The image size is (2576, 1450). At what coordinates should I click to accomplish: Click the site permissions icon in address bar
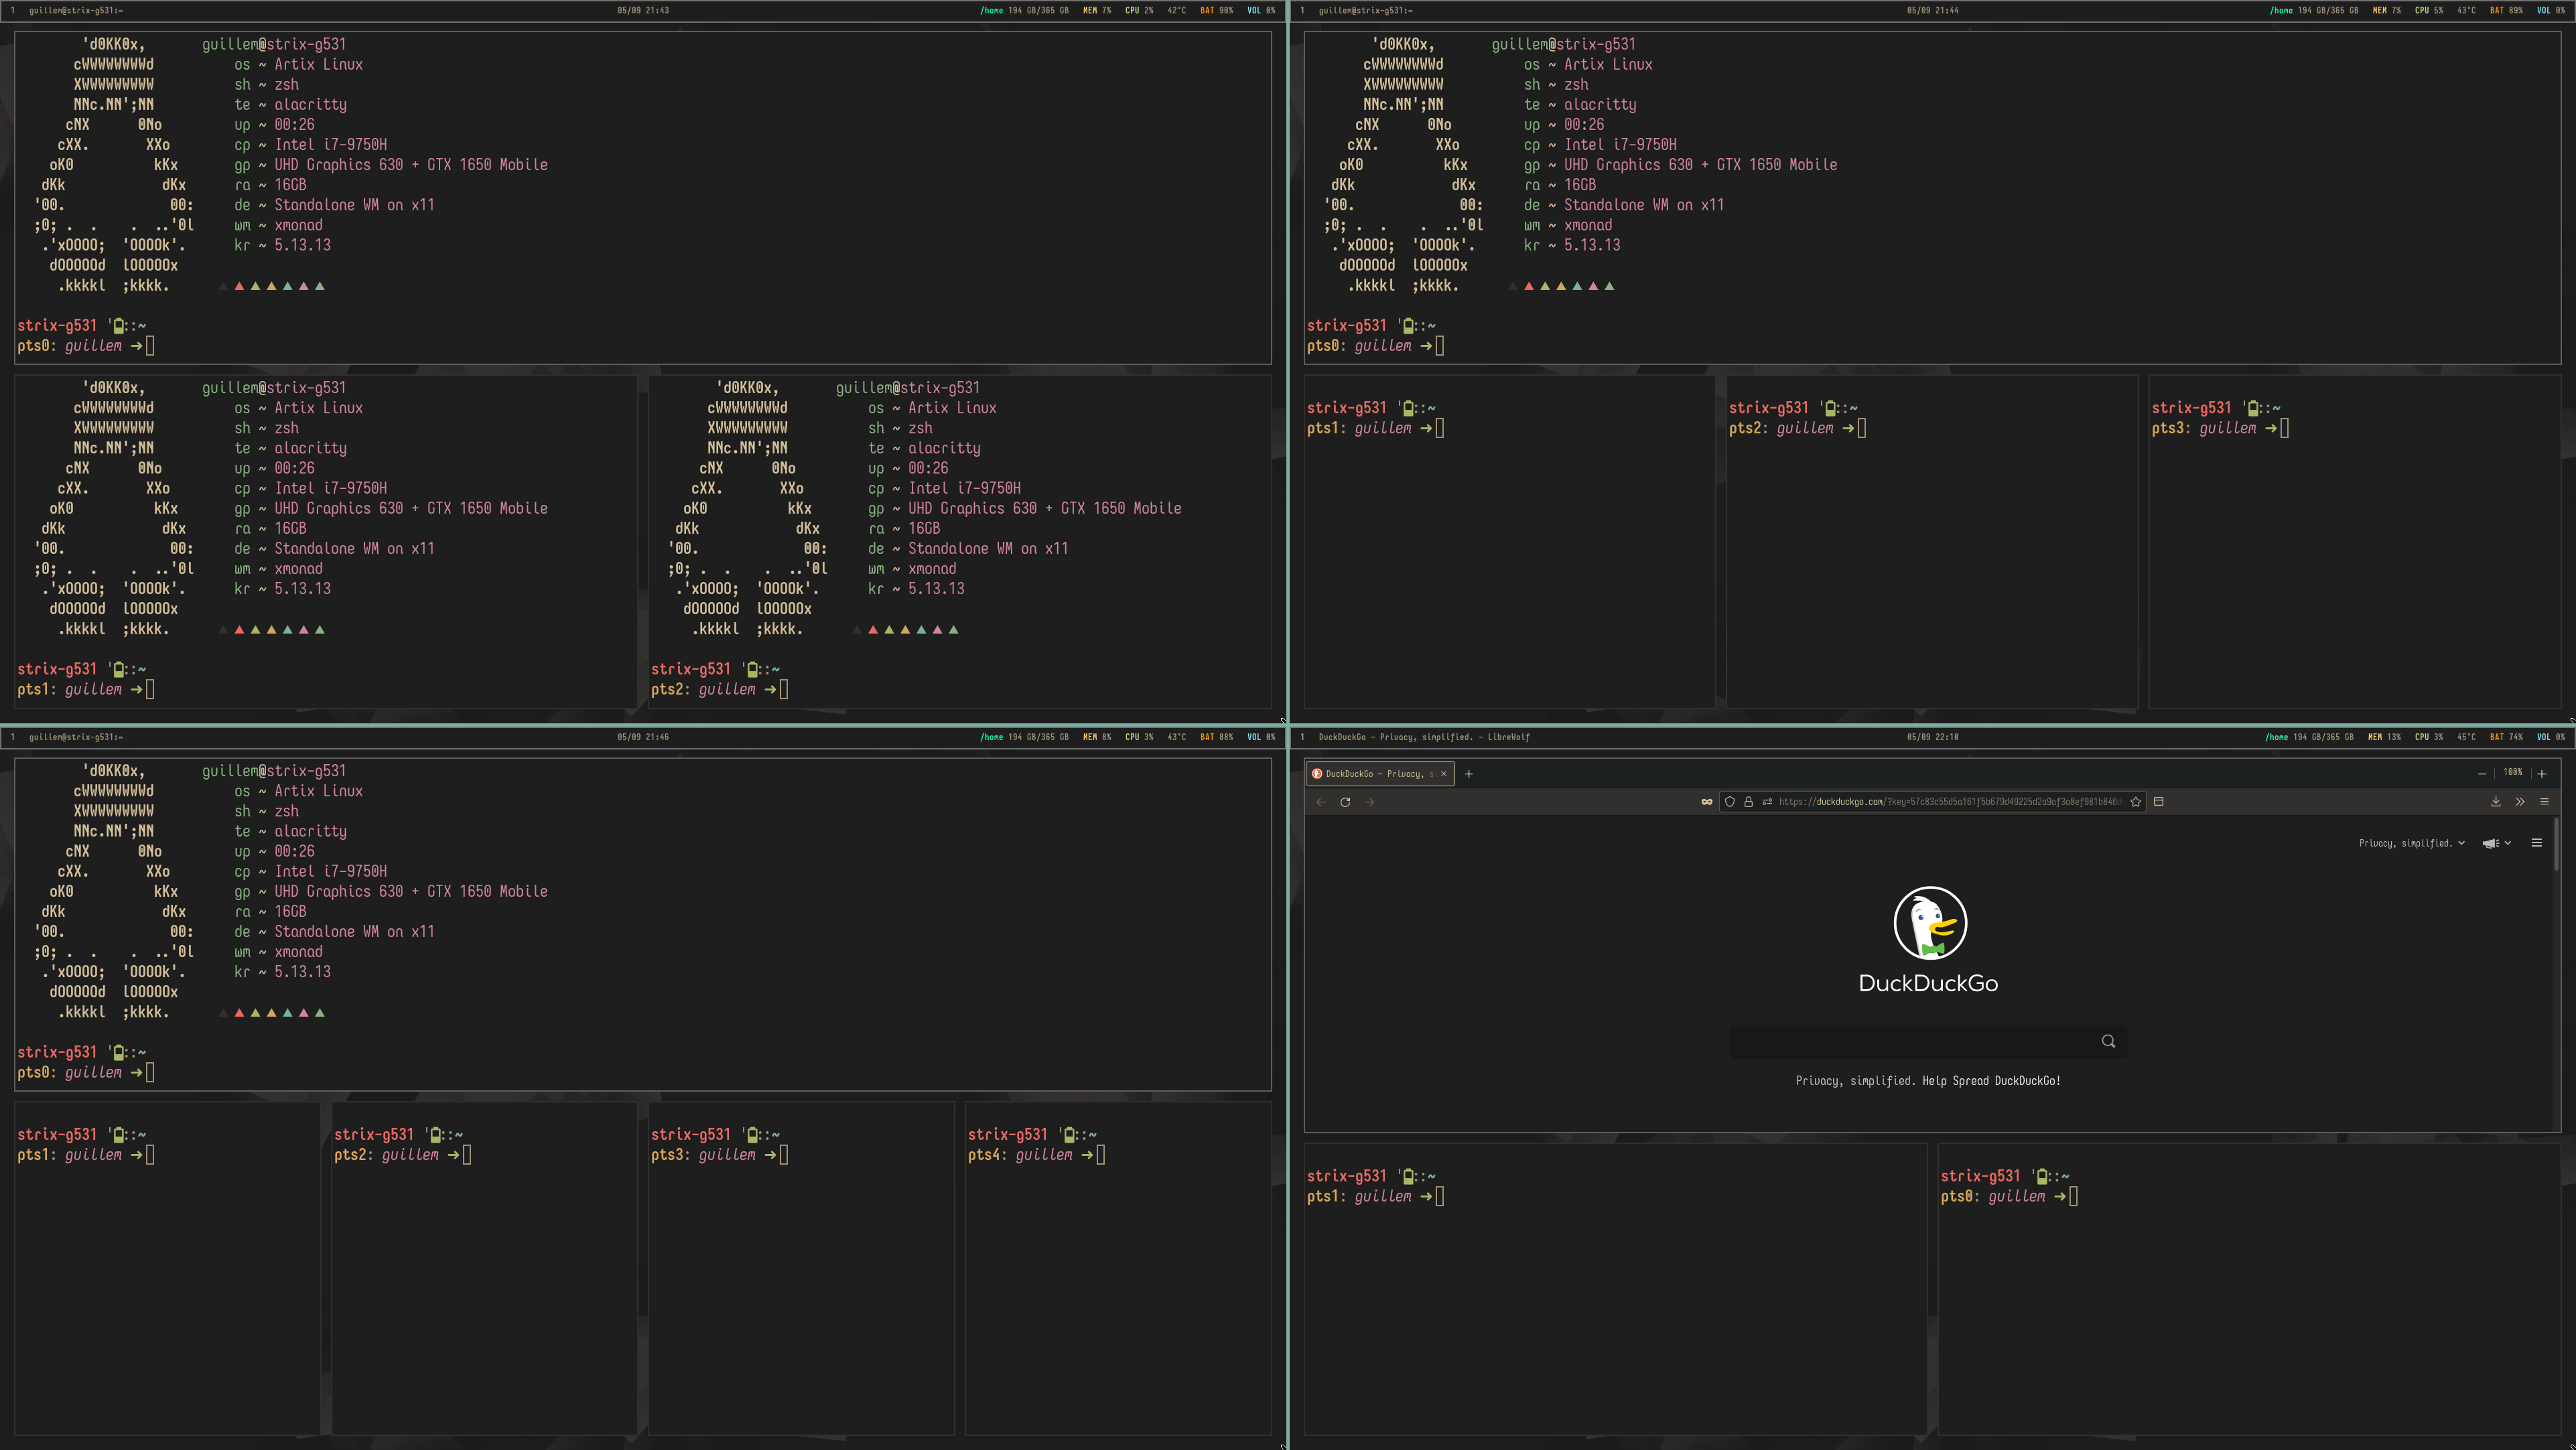(x=1767, y=802)
